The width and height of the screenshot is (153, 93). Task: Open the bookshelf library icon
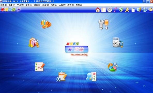(x=46, y=24)
